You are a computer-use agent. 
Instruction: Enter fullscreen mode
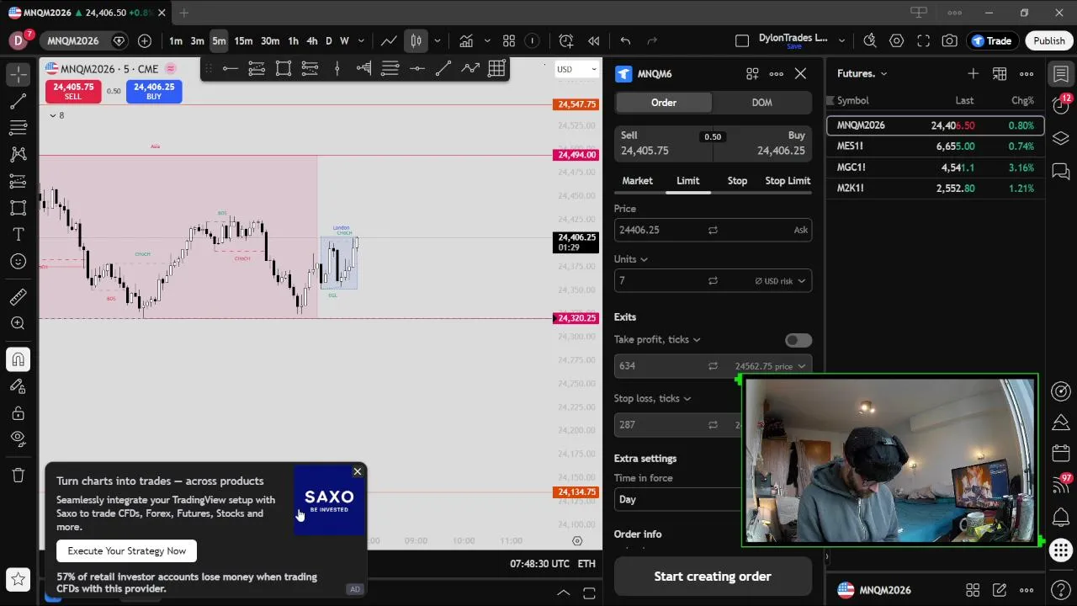coord(923,40)
